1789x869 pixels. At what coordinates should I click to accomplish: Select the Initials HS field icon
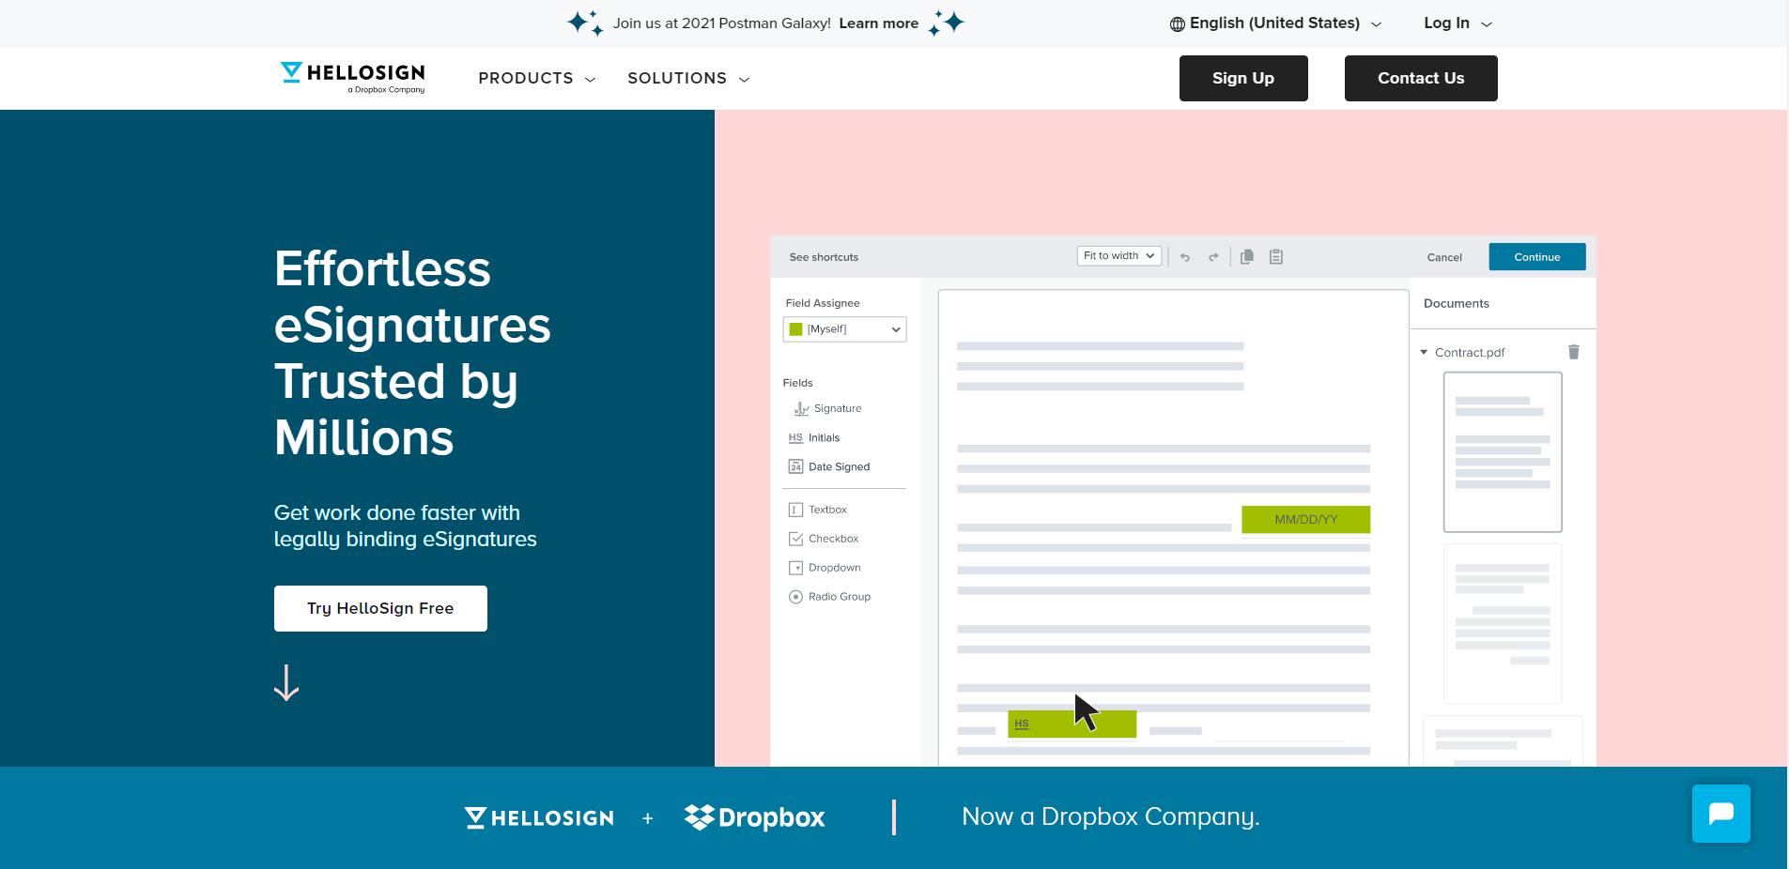coord(795,437)
